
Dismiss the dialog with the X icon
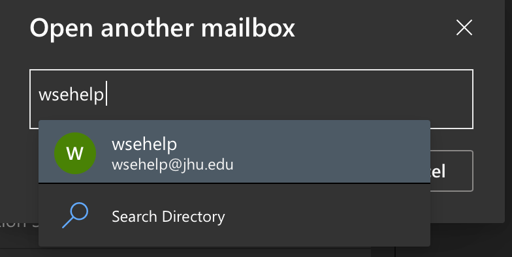point(464,27)
